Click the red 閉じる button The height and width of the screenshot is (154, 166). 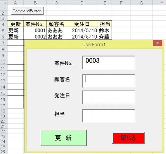tap(128, 138)
